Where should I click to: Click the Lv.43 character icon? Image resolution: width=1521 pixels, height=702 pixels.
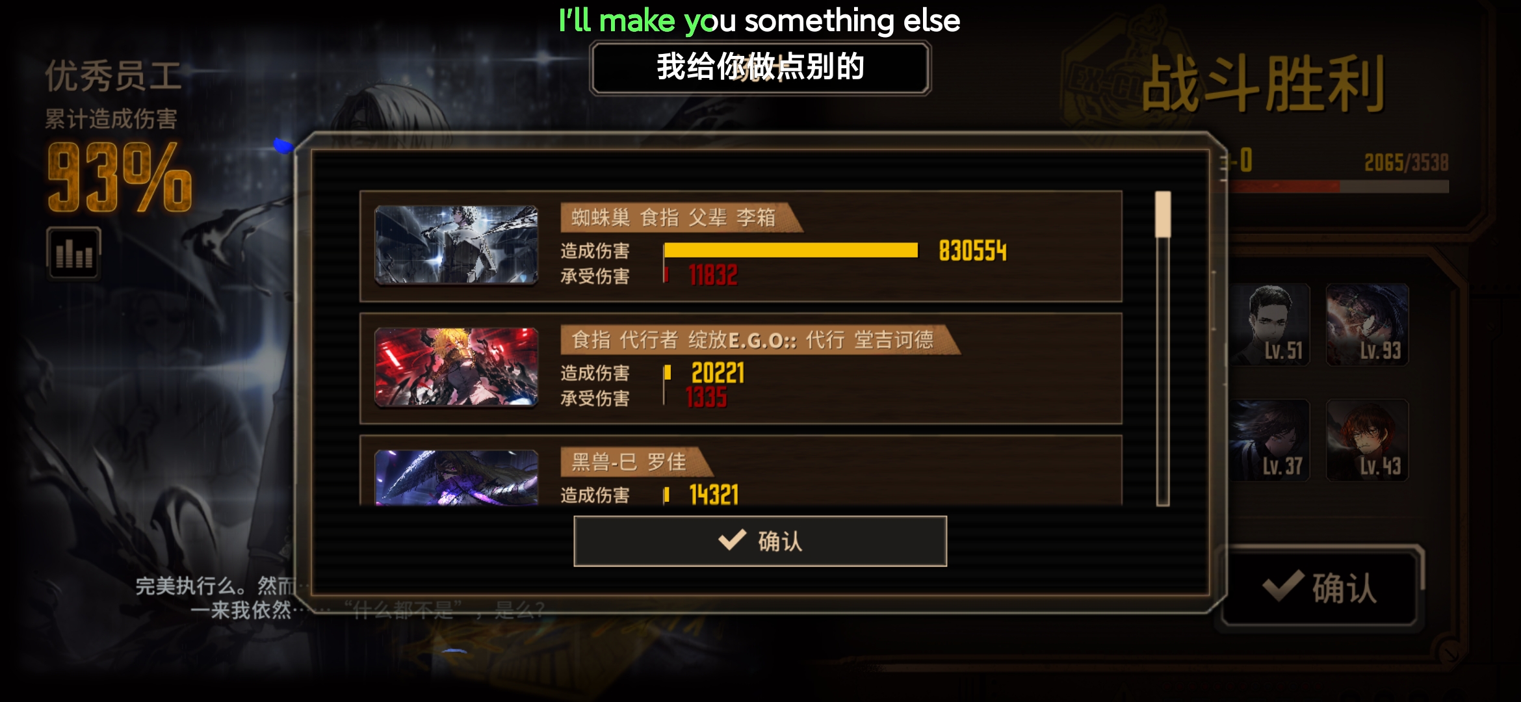[1367, 440]
